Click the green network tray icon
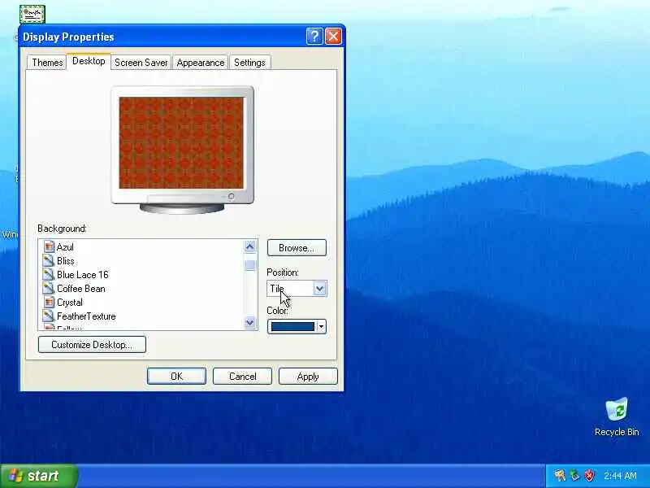Screen dimensions: 650x488 [x=574, y=476]
